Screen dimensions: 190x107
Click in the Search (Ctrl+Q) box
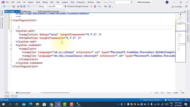tap(118, 2)
